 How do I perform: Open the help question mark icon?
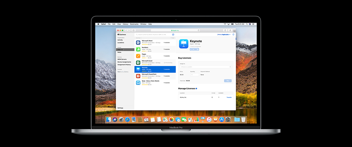[233, 35]
